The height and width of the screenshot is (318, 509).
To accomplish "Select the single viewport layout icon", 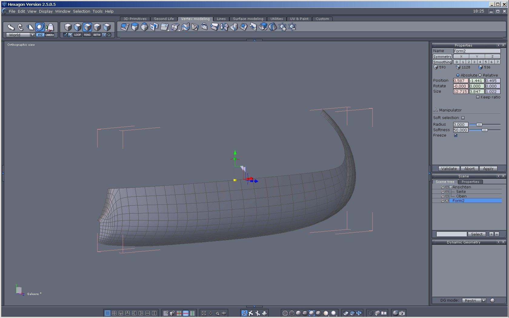I will coord(107,313).
